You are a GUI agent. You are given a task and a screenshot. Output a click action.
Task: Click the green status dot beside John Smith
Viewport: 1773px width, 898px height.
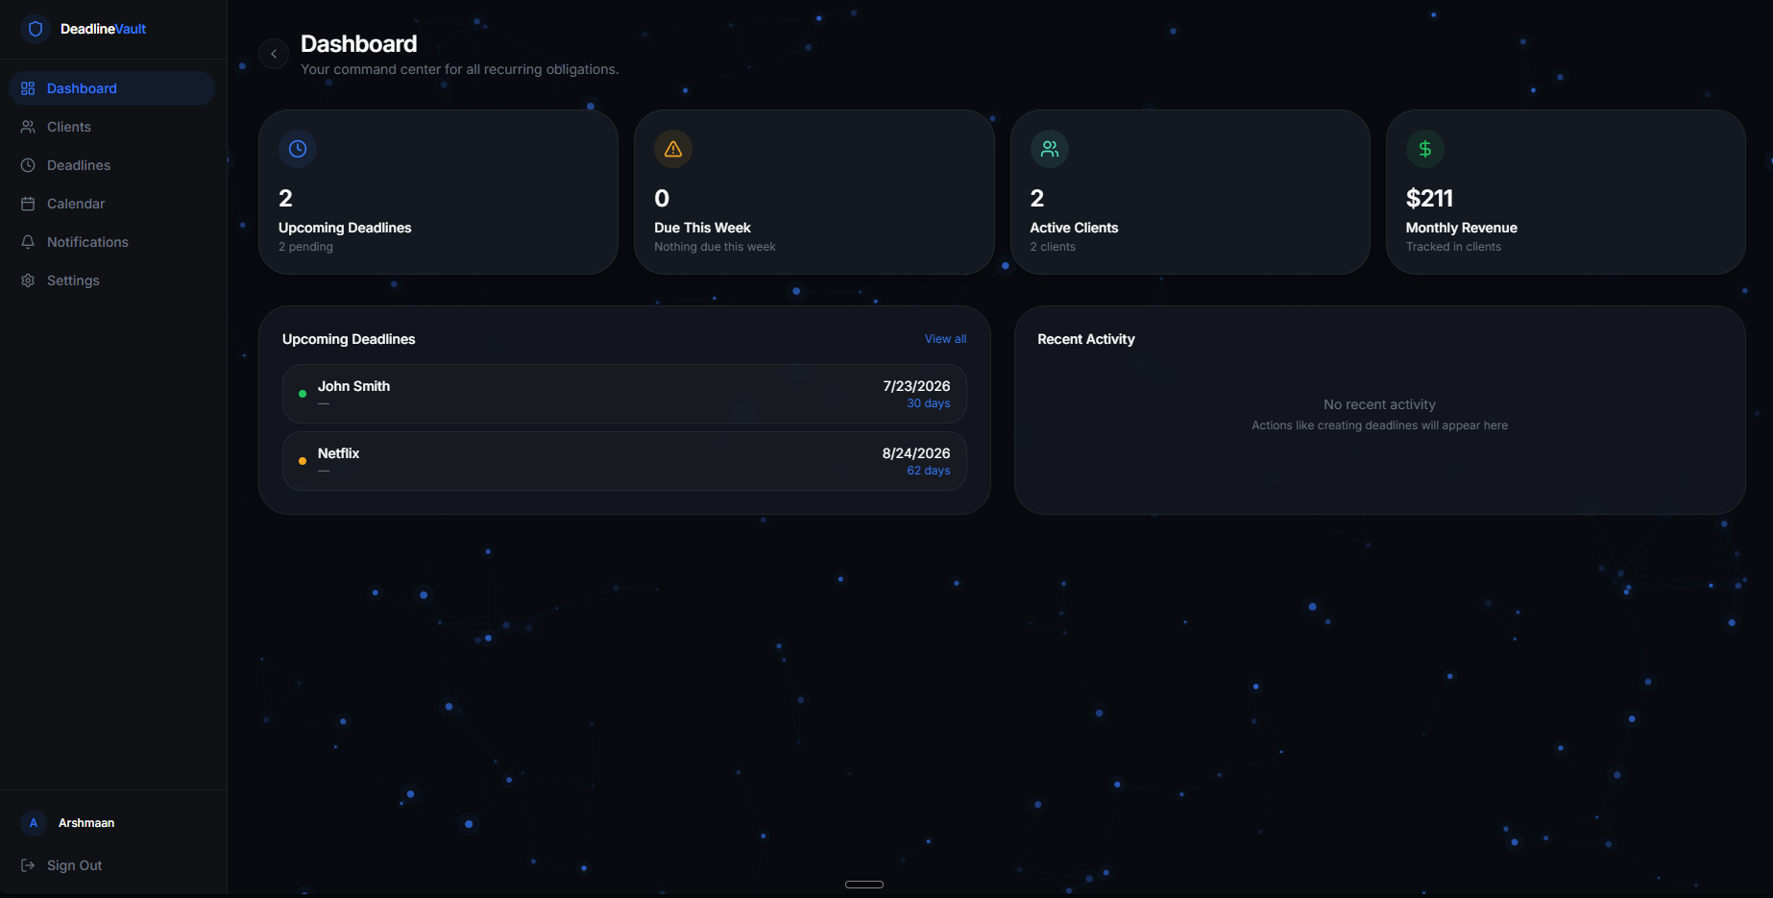click(303, 394)
